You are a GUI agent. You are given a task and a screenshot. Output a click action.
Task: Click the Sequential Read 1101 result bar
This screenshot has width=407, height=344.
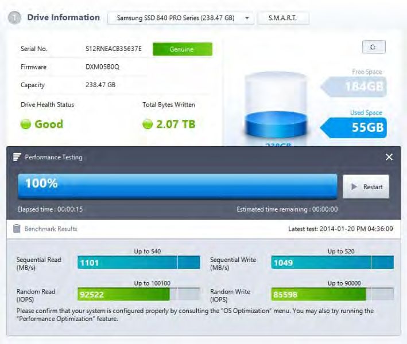(x=139, y=263)
